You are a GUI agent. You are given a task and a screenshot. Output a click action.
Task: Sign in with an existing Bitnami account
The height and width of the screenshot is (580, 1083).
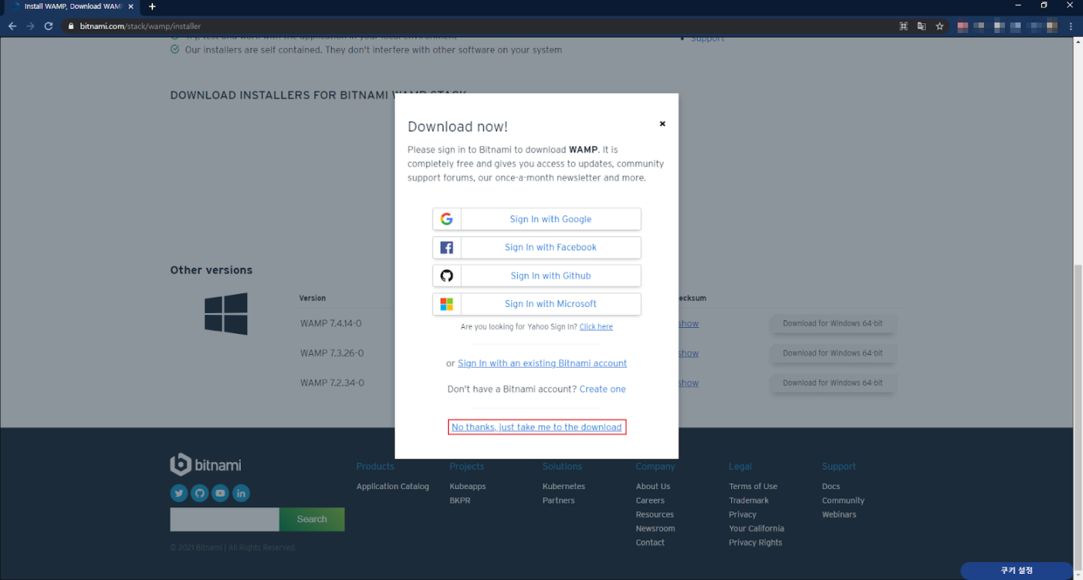pyautogui.click(x=542, y=363)
